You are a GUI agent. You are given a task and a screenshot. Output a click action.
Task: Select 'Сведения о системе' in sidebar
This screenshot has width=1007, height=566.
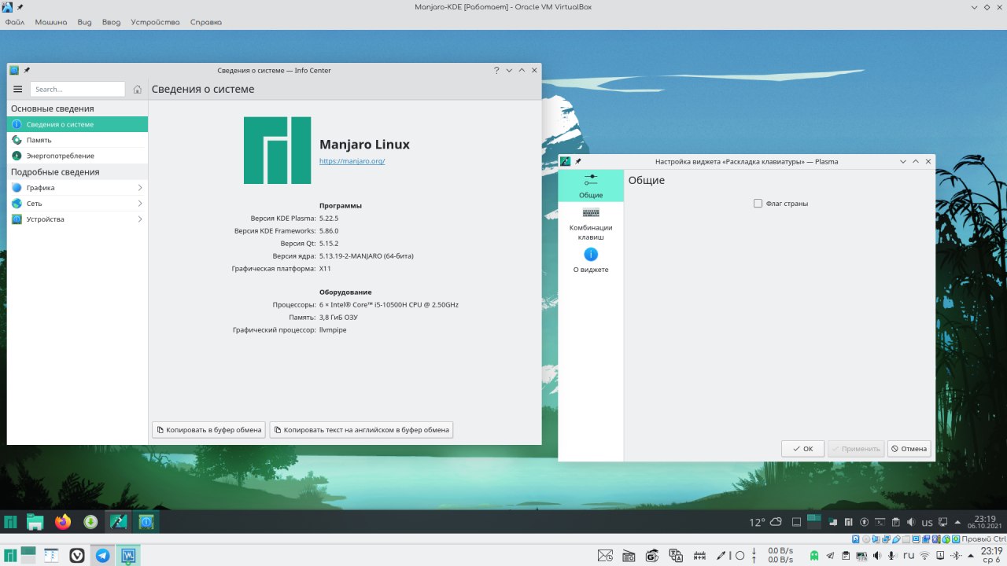click(77, 124)
